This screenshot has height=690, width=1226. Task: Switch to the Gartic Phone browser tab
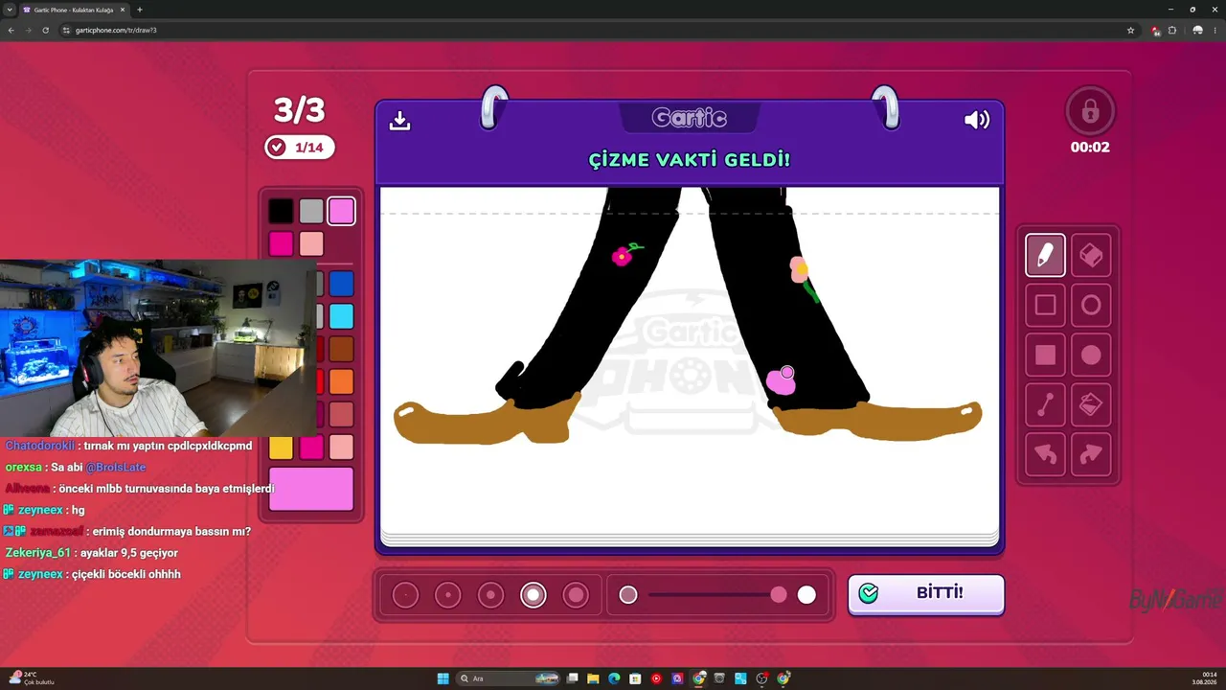(74, 10)
